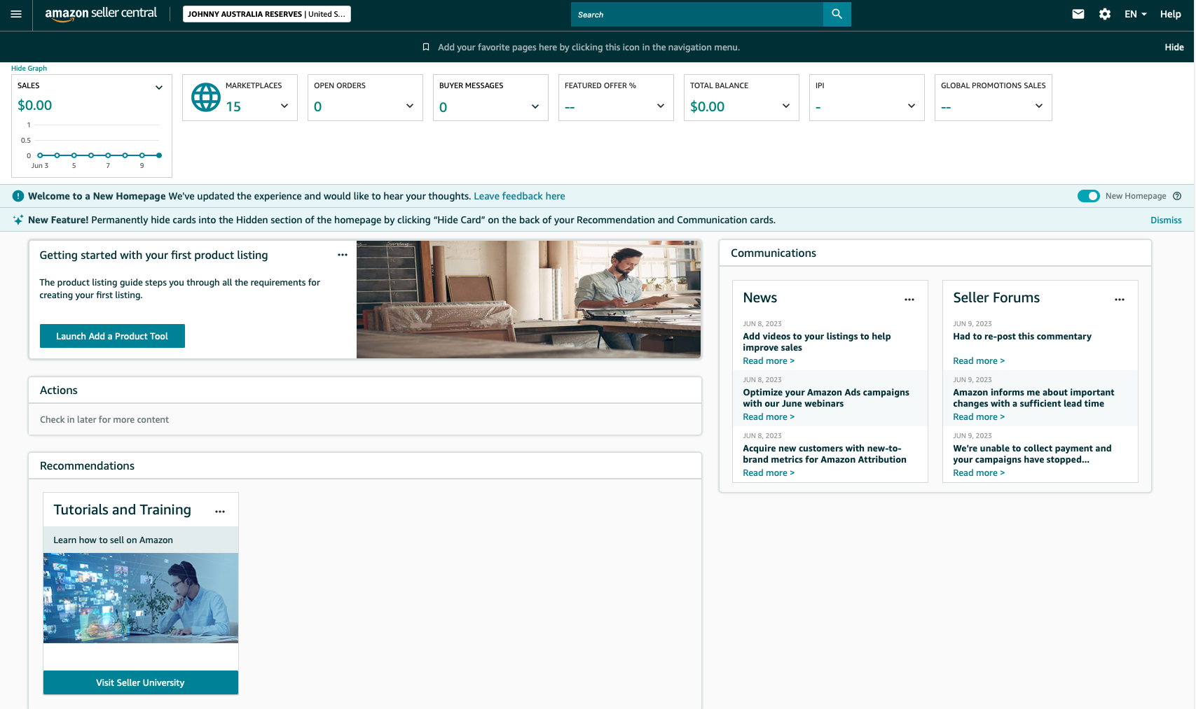This screenshot has height=709, width=1196.
Task: Click the New Homepage help question icon
Action: 1177,196
